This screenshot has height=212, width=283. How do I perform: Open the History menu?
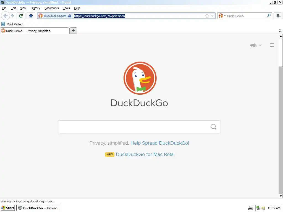pos(35,8)
